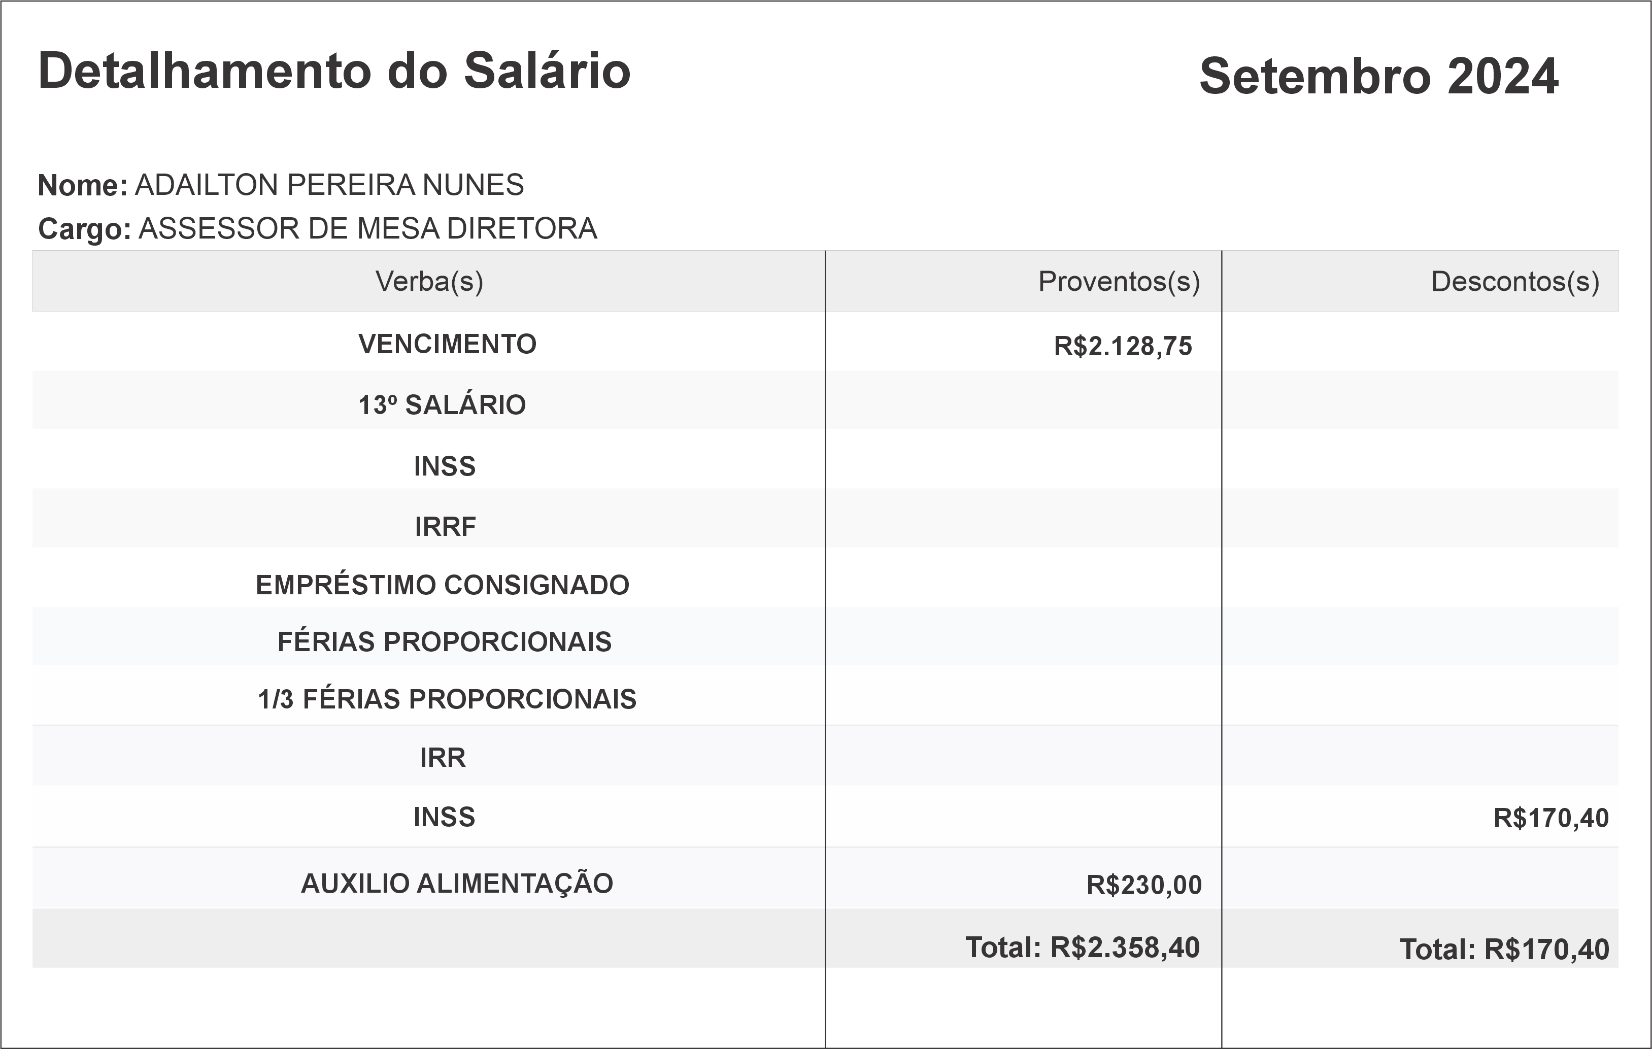The image size is (1652, 1049).
Task: Click the R$2.128,75 vencimento amount
Action: point(1123,347)
